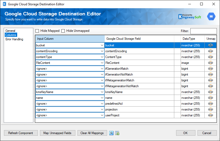Viewport: 220px width, 141px height.
Task: Unmap the FileContent field
Action: pos(210,63)
